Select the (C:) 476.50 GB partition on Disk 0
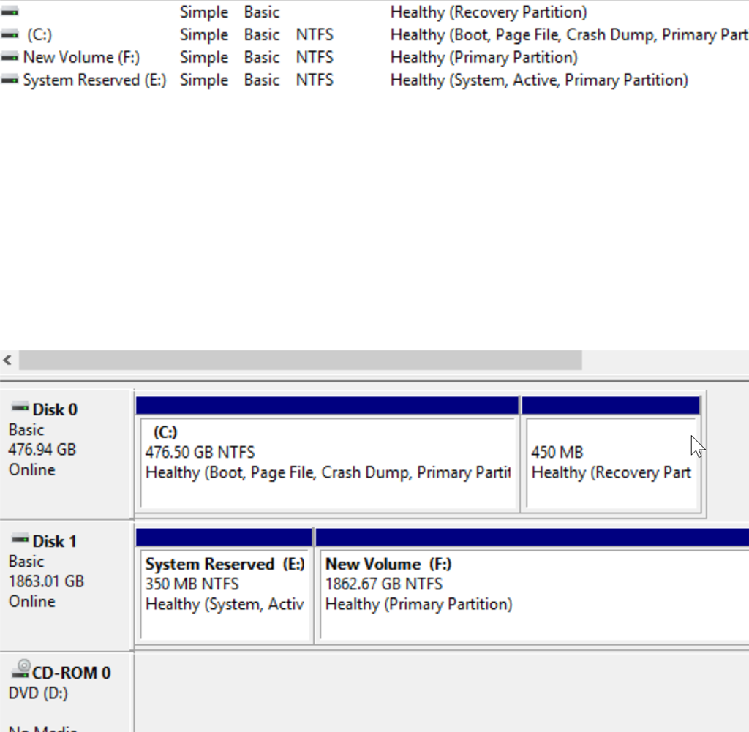 click(327, 463)
